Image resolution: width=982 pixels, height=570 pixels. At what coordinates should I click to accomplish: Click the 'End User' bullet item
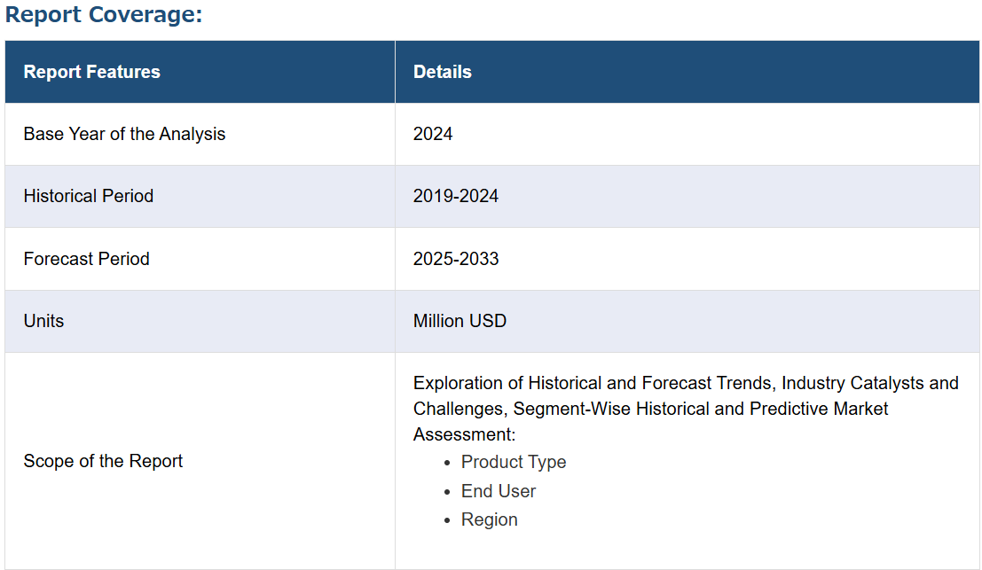pyautogui.click(x=499, y=491)
